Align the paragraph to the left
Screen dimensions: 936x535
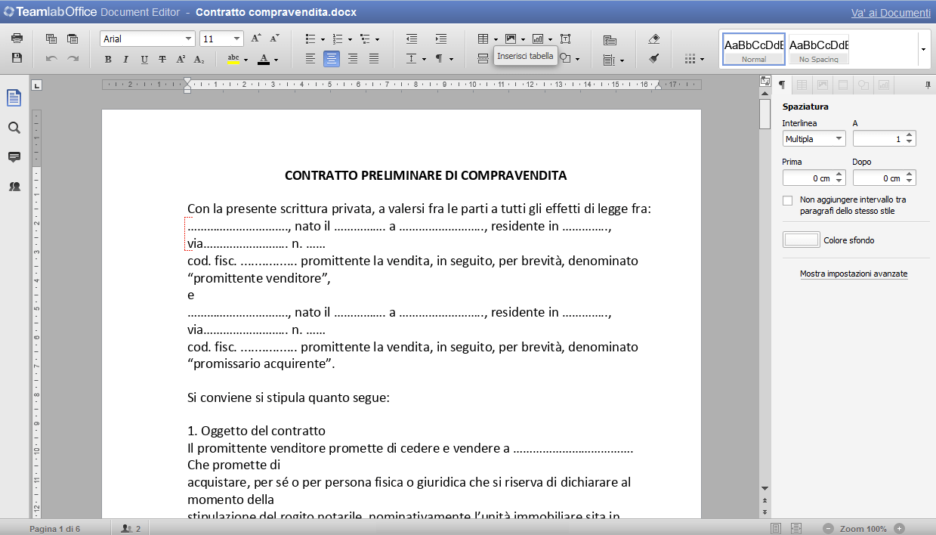coord(310,58)
